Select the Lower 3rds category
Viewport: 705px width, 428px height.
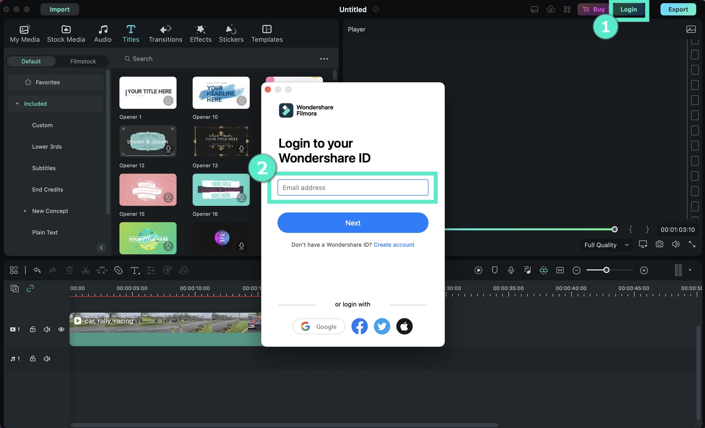coord(47,147)
